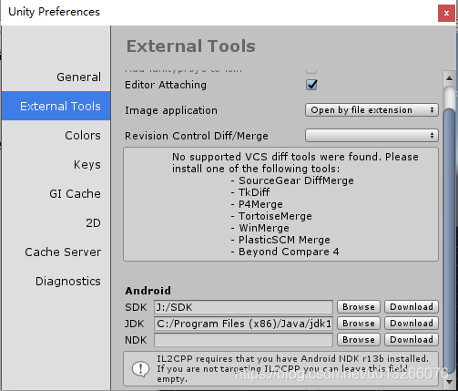The height and width of the screenshot is (391, 458).
Task: Click the 'Image application' label
Action: click(171, 110)
